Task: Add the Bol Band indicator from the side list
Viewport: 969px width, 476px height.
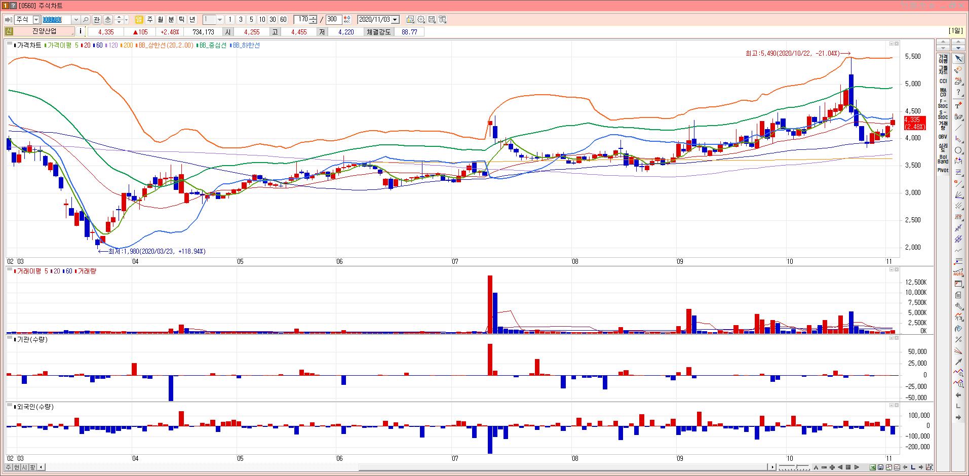Action: 943,159
